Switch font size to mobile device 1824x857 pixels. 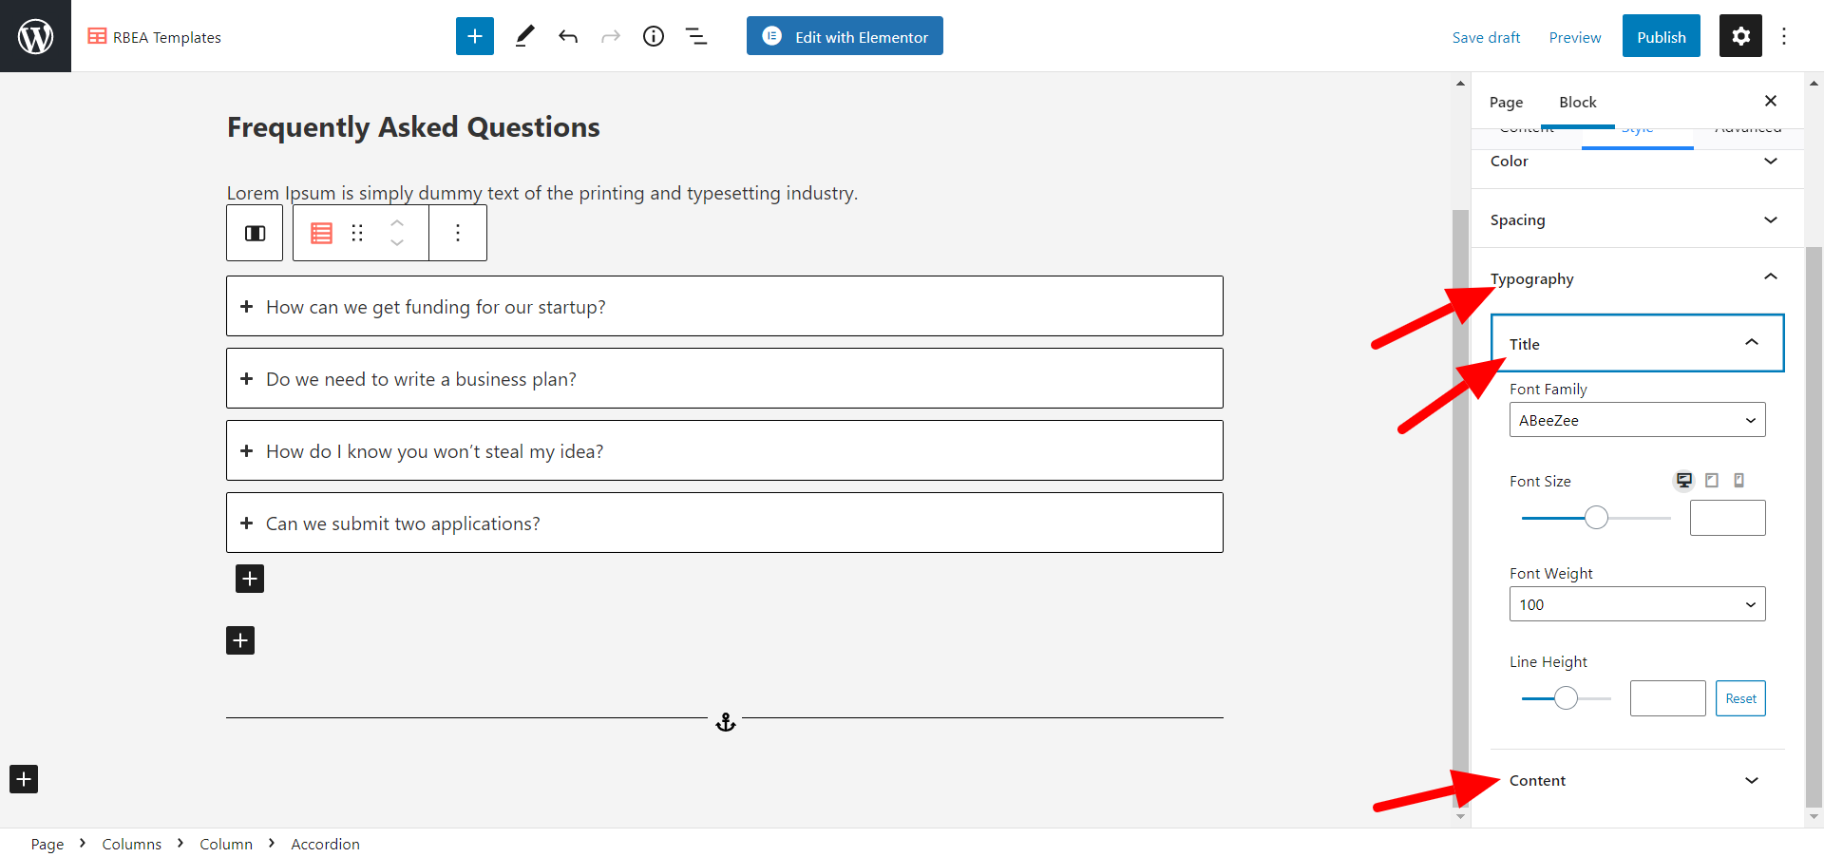[x=1738, y=481]
